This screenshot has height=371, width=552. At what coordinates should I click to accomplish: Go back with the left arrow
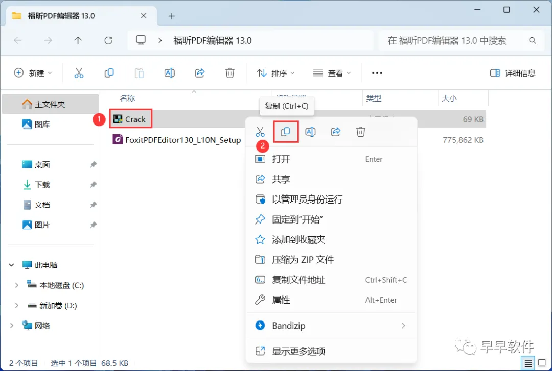18,40
